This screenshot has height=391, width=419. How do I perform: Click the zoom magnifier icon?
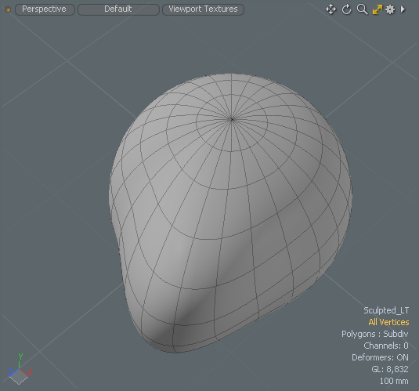362,9
